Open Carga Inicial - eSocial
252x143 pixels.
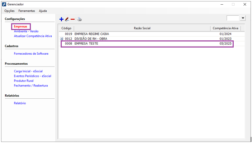(x=28, y=71)
